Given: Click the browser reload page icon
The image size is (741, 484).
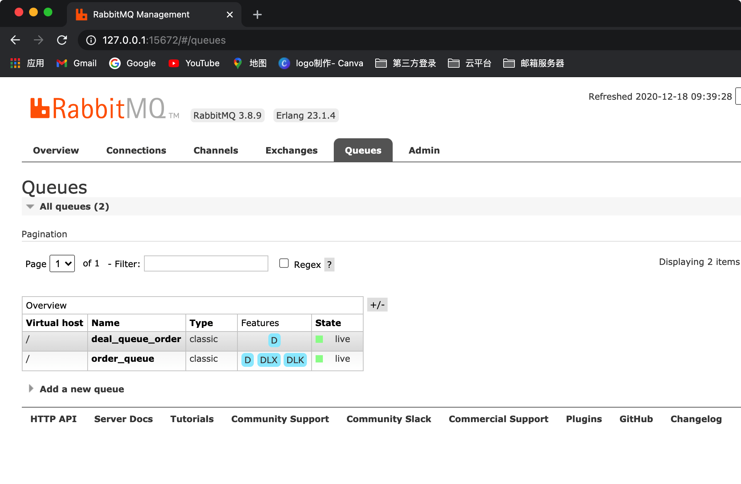Looking at the screenshot, I should coord(62,40).
